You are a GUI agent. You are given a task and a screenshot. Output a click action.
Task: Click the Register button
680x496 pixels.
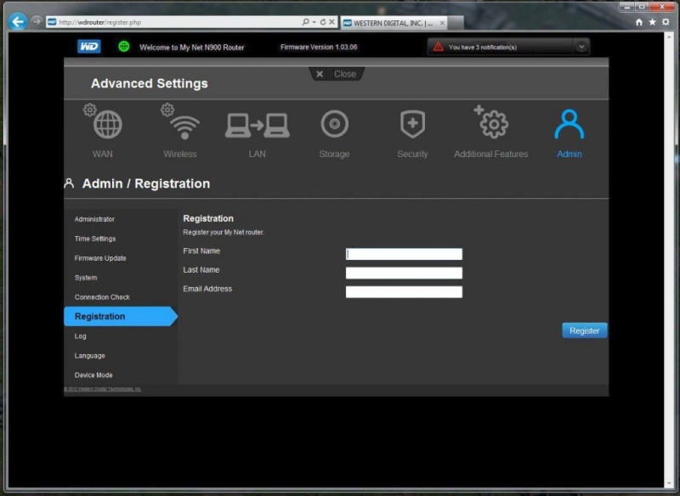coord(584,330)
